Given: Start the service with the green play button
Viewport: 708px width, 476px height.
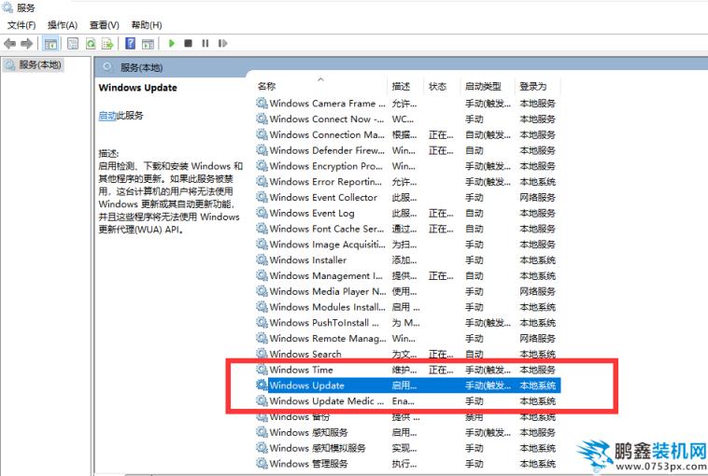Looking at the screenshot, I should 172,43.
